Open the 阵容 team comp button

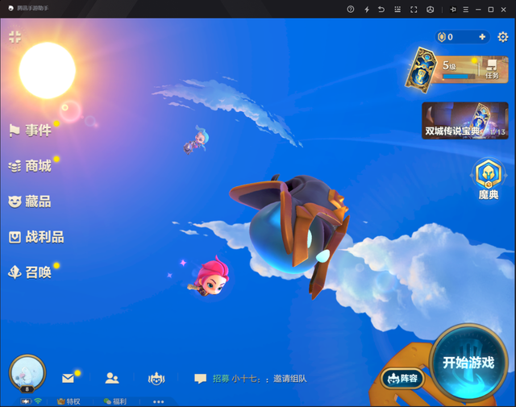[402, 378]
